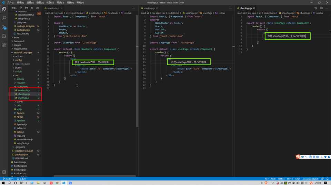331x185 pixels.
Task: Open more actions for shopPage.js editor group
Action: coord(327,8)
